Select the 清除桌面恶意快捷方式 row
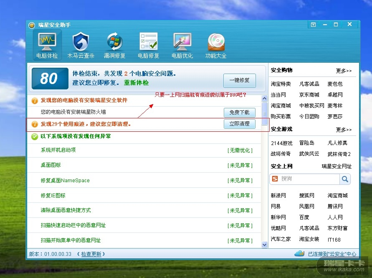 (x=144, y=210)
